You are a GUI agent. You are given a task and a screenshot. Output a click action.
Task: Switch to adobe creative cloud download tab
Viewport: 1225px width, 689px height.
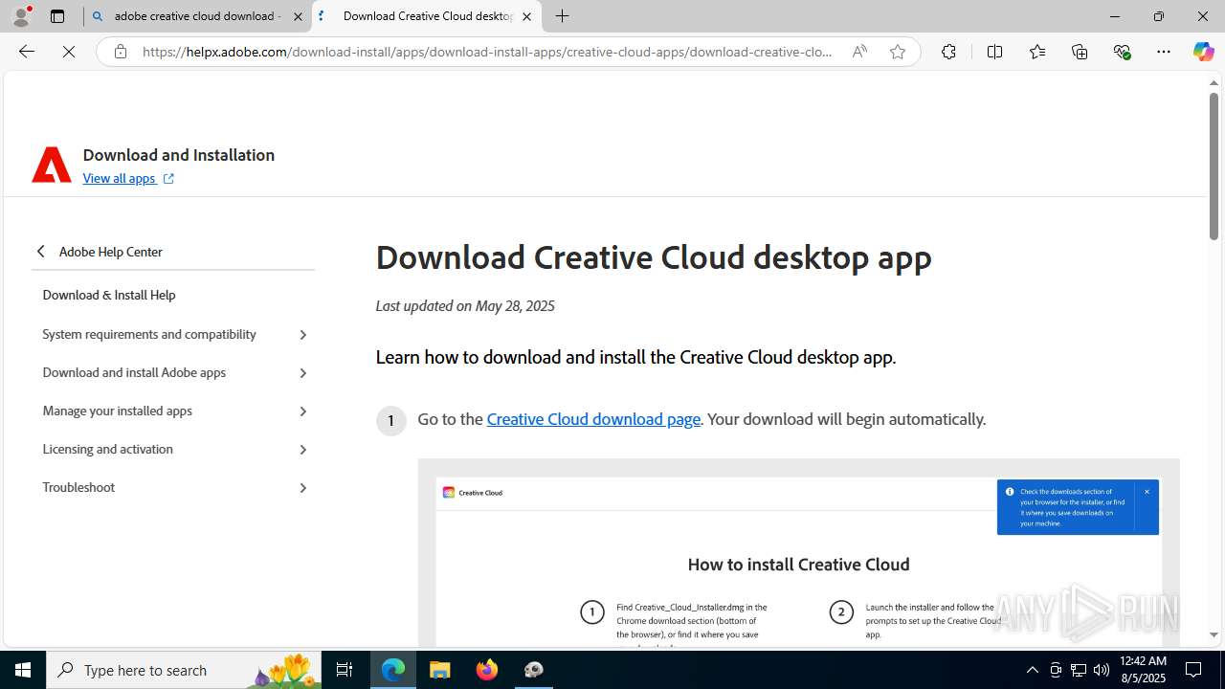pyautogui.click(x=197, y=16)
